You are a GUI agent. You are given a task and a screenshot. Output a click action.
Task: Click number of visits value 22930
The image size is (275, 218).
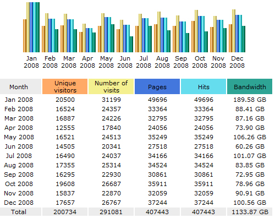(x=111, y=175)
